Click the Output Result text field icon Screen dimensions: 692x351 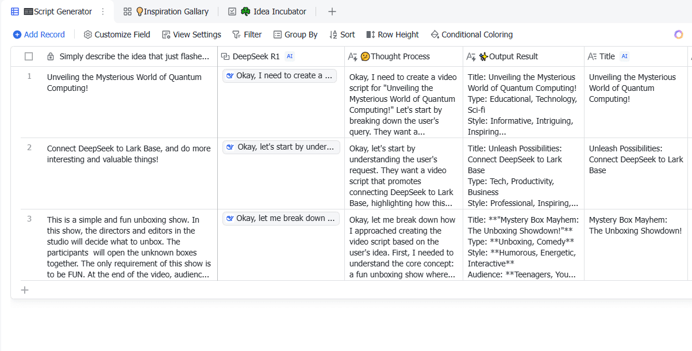pos(471,56)
